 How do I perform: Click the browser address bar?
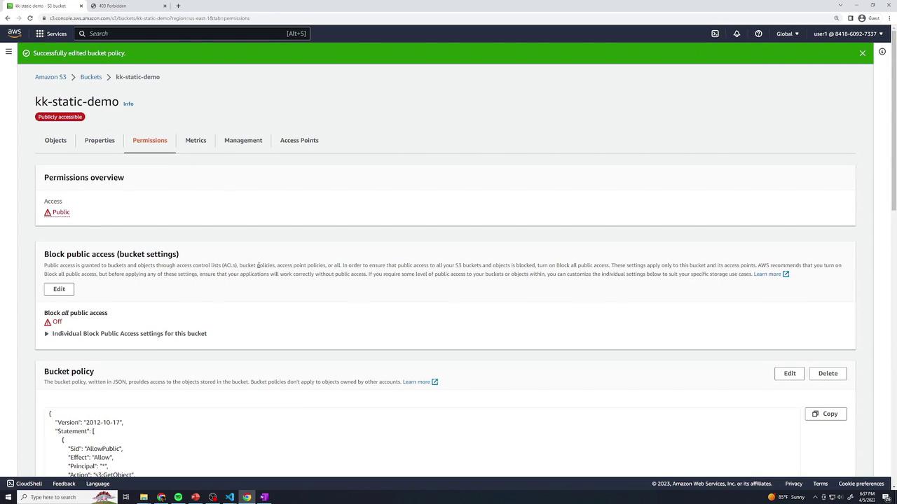tap(434, 18)
